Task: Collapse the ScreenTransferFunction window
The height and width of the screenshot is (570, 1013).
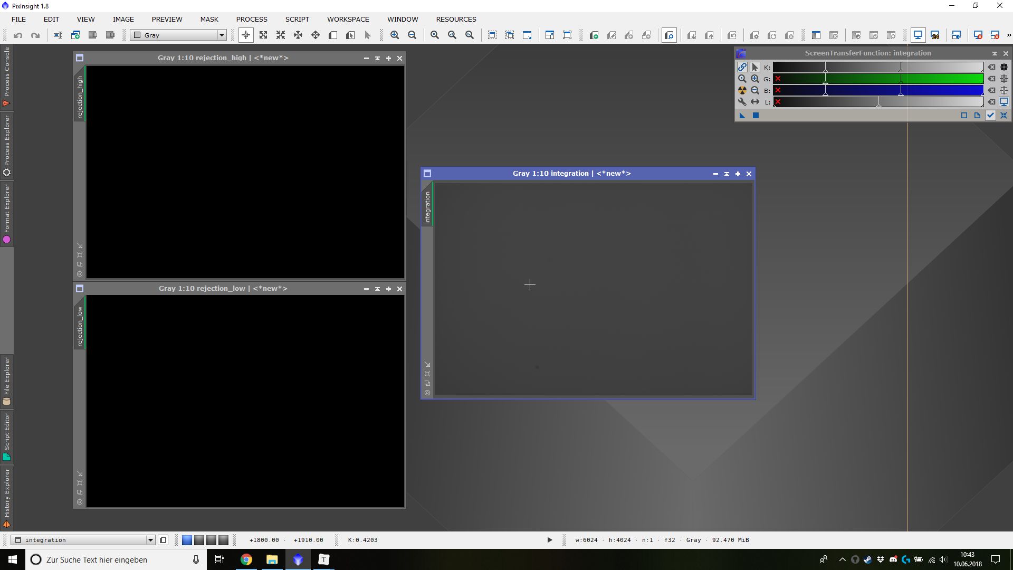Action: click(995, 53)
